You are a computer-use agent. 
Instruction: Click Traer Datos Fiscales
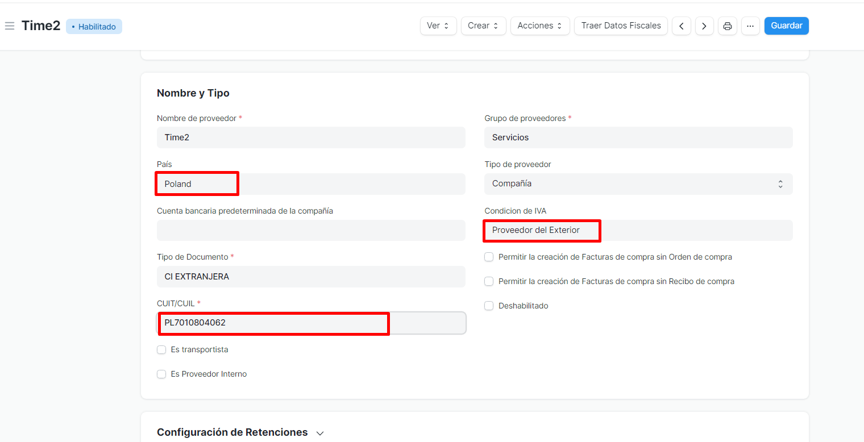pyautogui.click(x=621, y=26)
